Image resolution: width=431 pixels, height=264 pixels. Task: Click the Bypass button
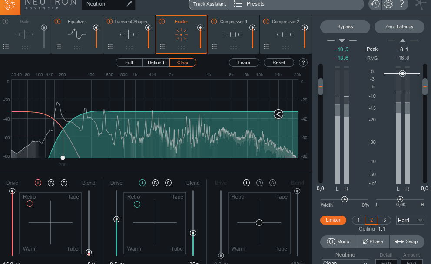pyautogui.click(x=345, y=26)
